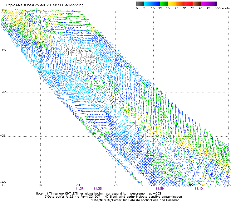The image size is (231, 202).
Task: Click the orange 25-30 knots legend segment
Action: click(x=180, y=4)
